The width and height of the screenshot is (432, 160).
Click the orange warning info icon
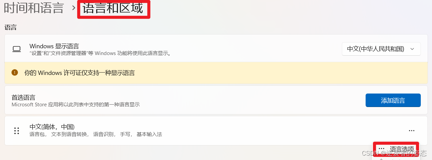point(15,72)
